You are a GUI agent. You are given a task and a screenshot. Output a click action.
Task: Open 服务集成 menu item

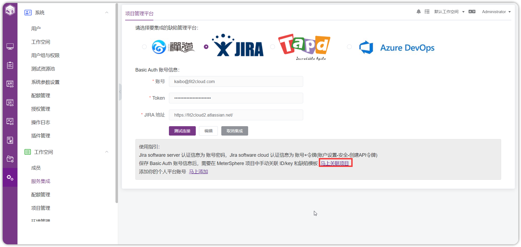tap(41, 181)
